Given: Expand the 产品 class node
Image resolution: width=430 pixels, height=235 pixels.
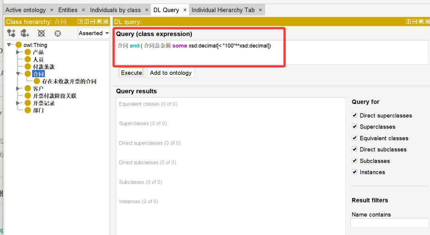Looking at the screenshot, I should (x=18, y=52).
